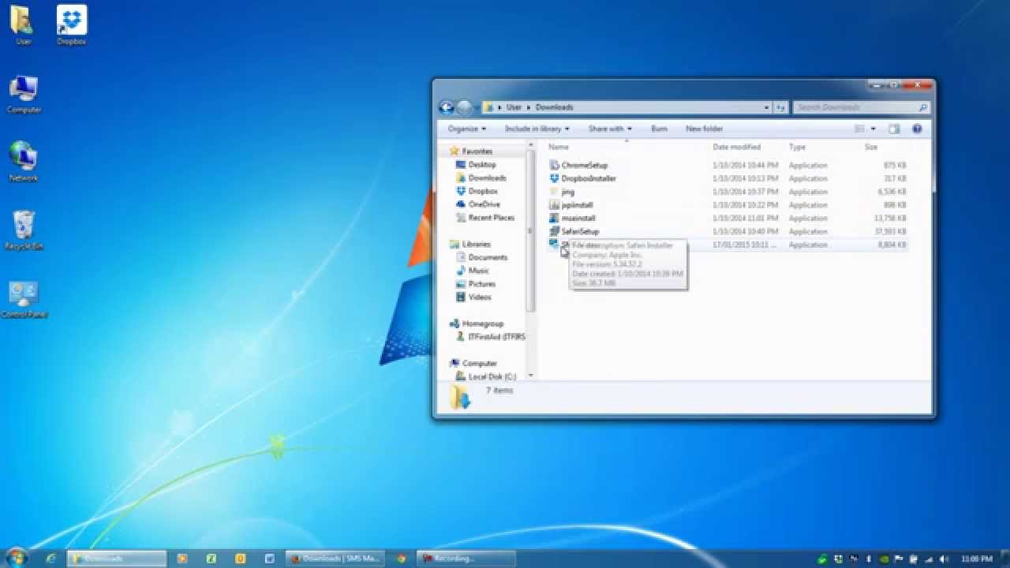Viewport: 1010px width, 568px height.
Task: Open Desktop in Favorites
Action: point(482,165)
